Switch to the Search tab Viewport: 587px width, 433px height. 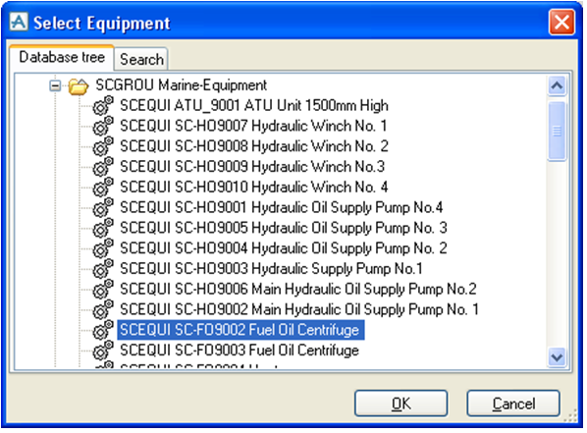point(141,59)
